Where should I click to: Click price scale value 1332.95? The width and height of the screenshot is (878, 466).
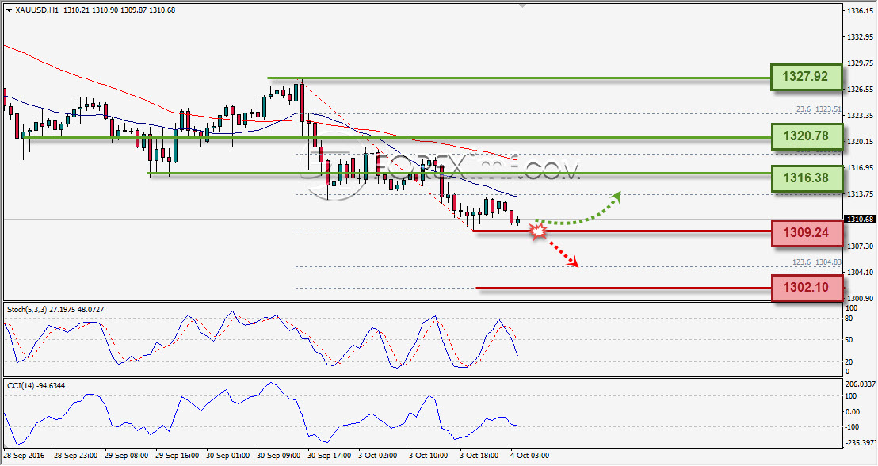(x=860, y=37)
